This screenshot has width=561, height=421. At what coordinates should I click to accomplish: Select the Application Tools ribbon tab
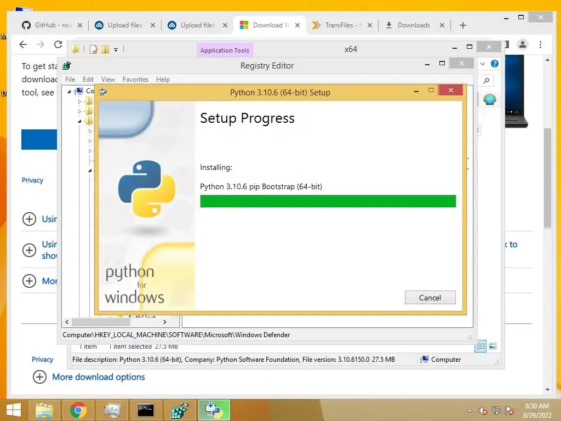225,50
